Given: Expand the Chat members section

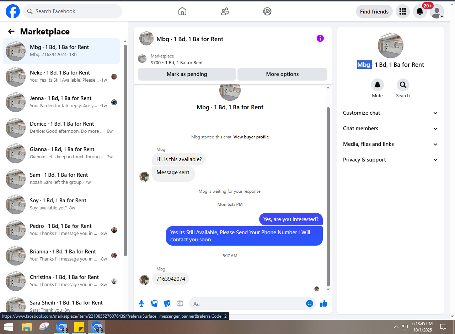Looking at the screenshot, I should click(x=390, y=128).
